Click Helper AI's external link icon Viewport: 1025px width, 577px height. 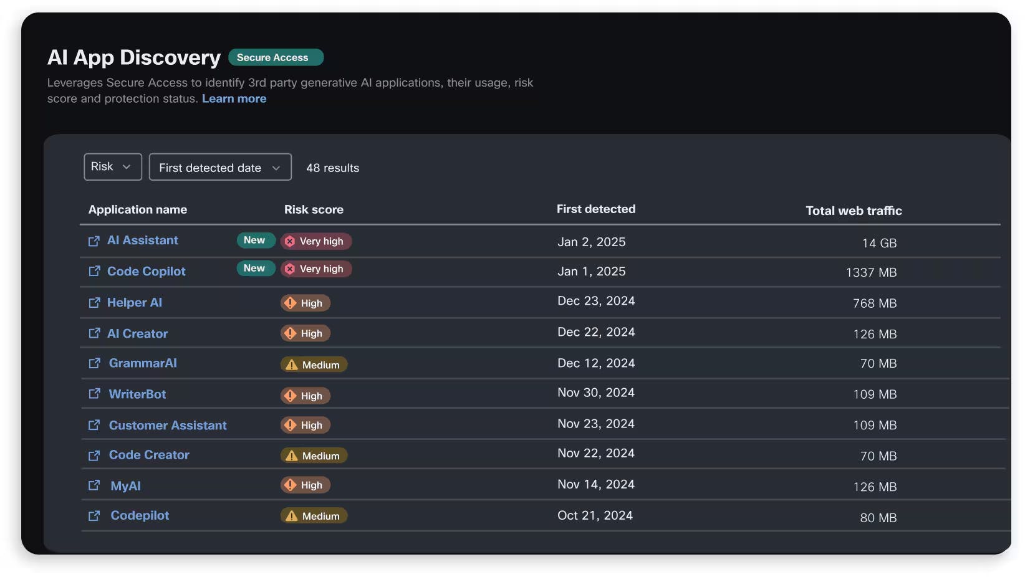(x=94, y=303)
